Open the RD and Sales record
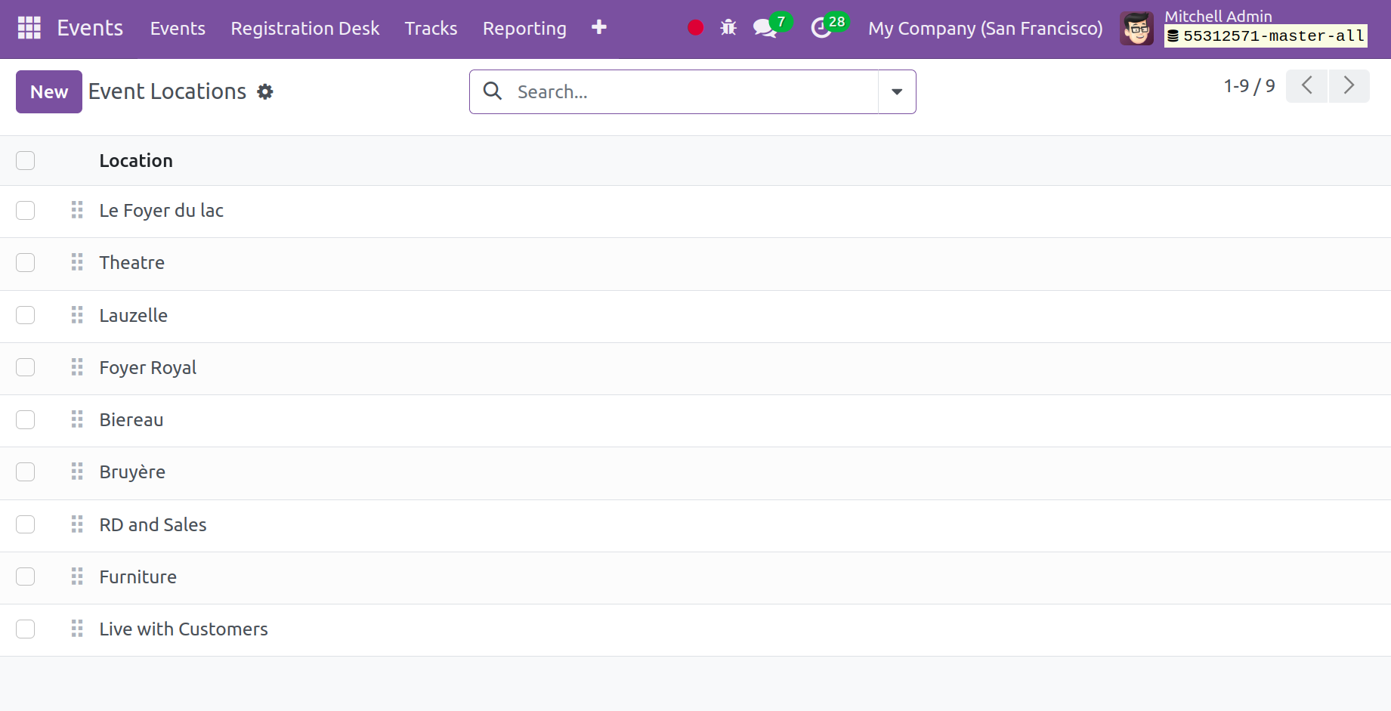1391x711 pixels. point(153,524)
